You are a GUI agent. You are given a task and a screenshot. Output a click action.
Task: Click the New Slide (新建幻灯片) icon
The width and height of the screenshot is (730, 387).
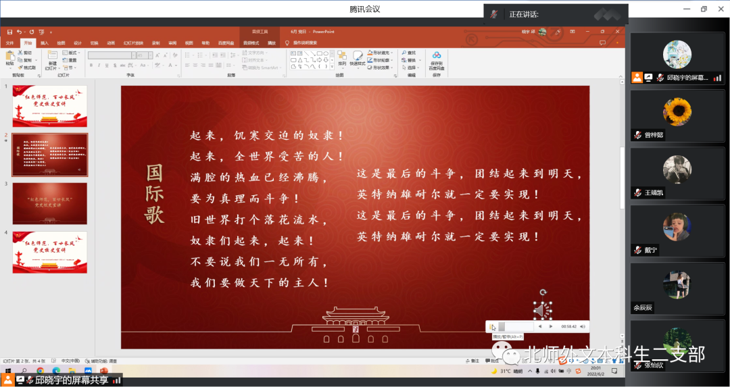coord(52,56)
